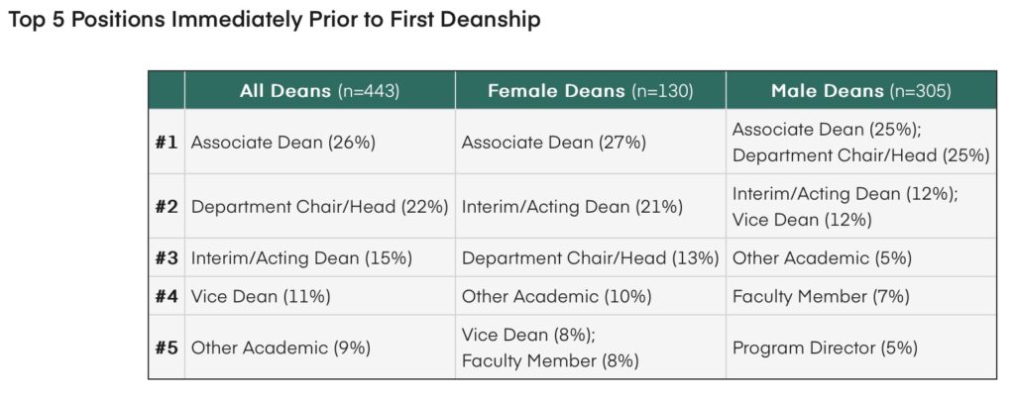The image size is (1015, 398).
Task: Select the All Deans (n=443) column header
Action: point(319,91)
